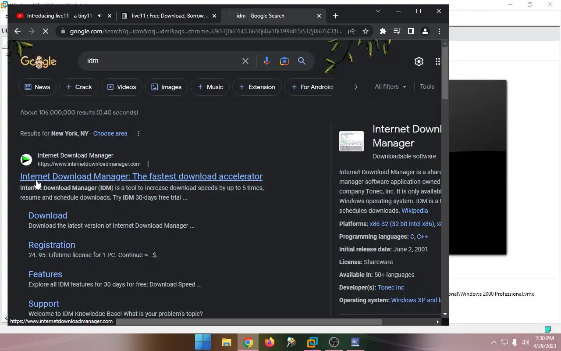Open Firefox from the taskbar
This screenshot has width=561, height=351.
pyautogui.click(x=270, y=342)
